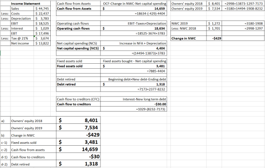Select the d-2) Debt retired 1,318 answer
The height and width of the screenshot is (168, 265).
[x=78, y=164]
